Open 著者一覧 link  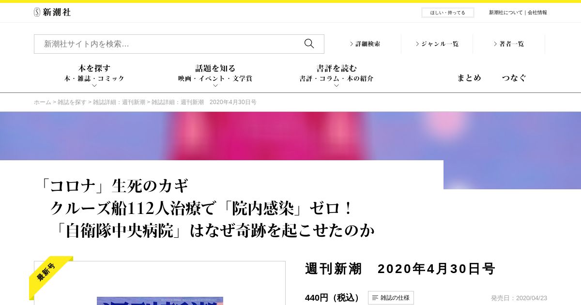[x=509, y=44]
